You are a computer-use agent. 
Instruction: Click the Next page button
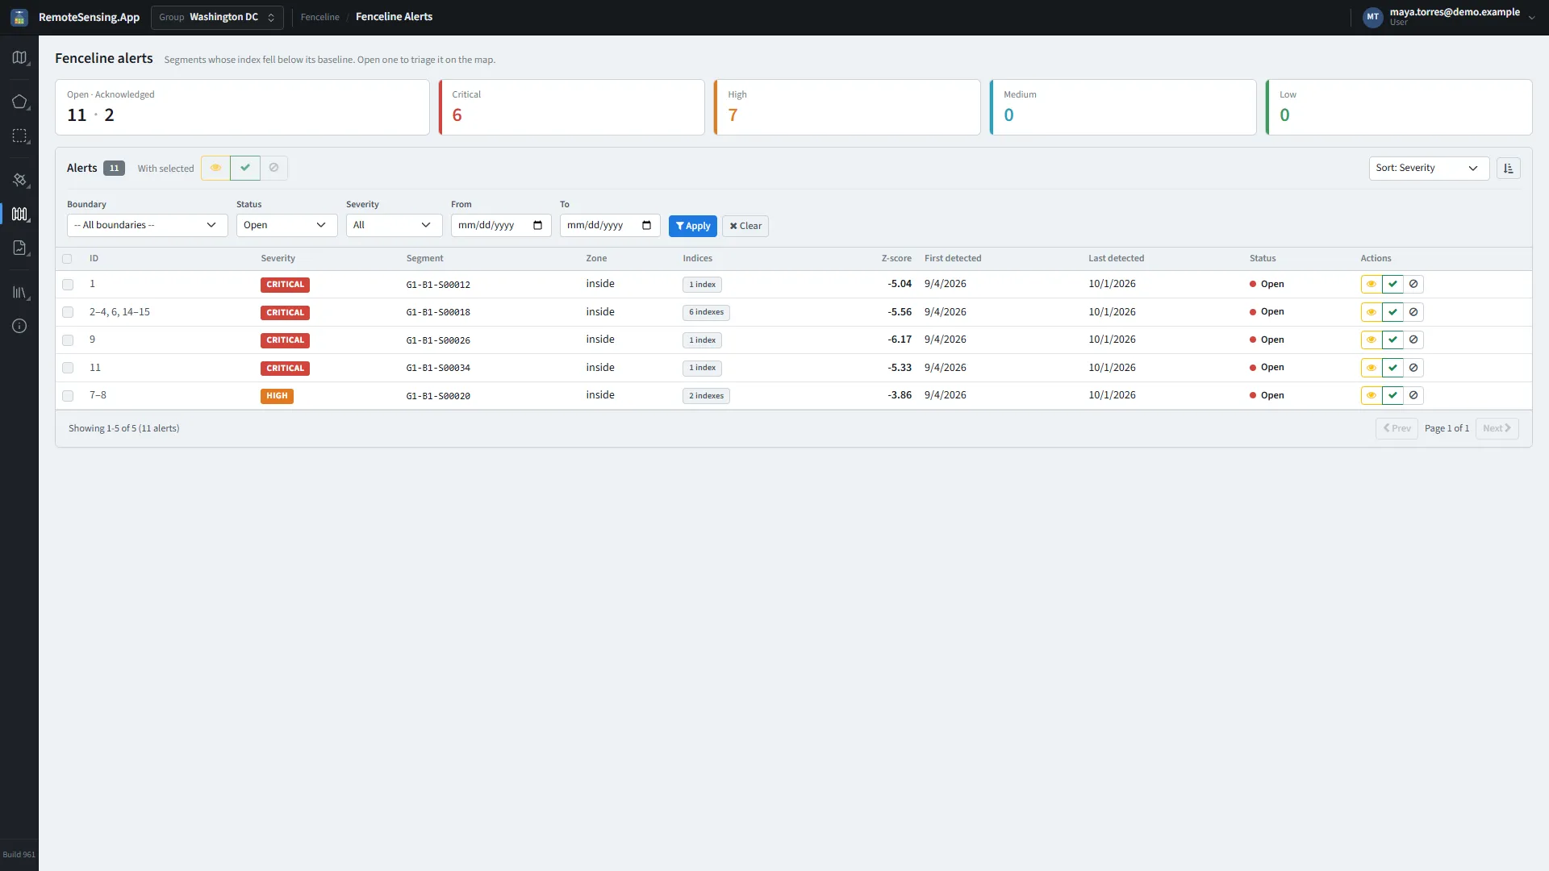[1497, 428]
